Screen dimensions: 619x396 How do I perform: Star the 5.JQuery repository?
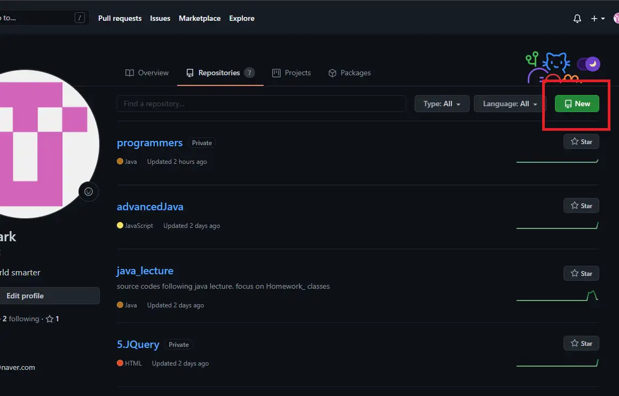pos(581,344)
